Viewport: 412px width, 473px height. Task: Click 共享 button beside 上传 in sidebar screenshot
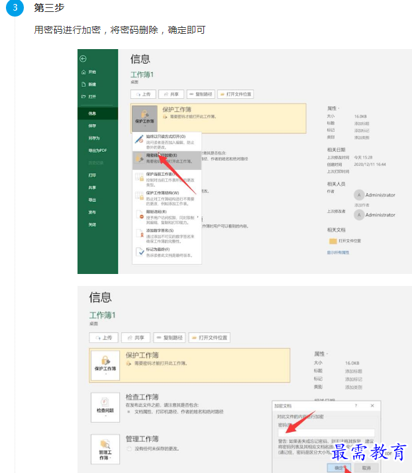point(171,94)
